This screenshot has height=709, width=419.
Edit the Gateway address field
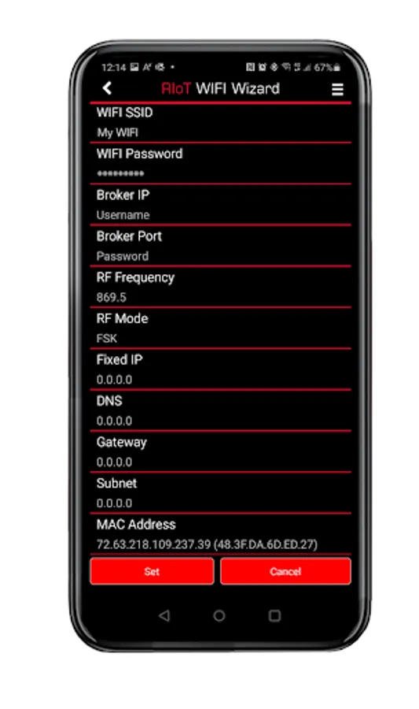pyautogui.click(x=221, y=451)
